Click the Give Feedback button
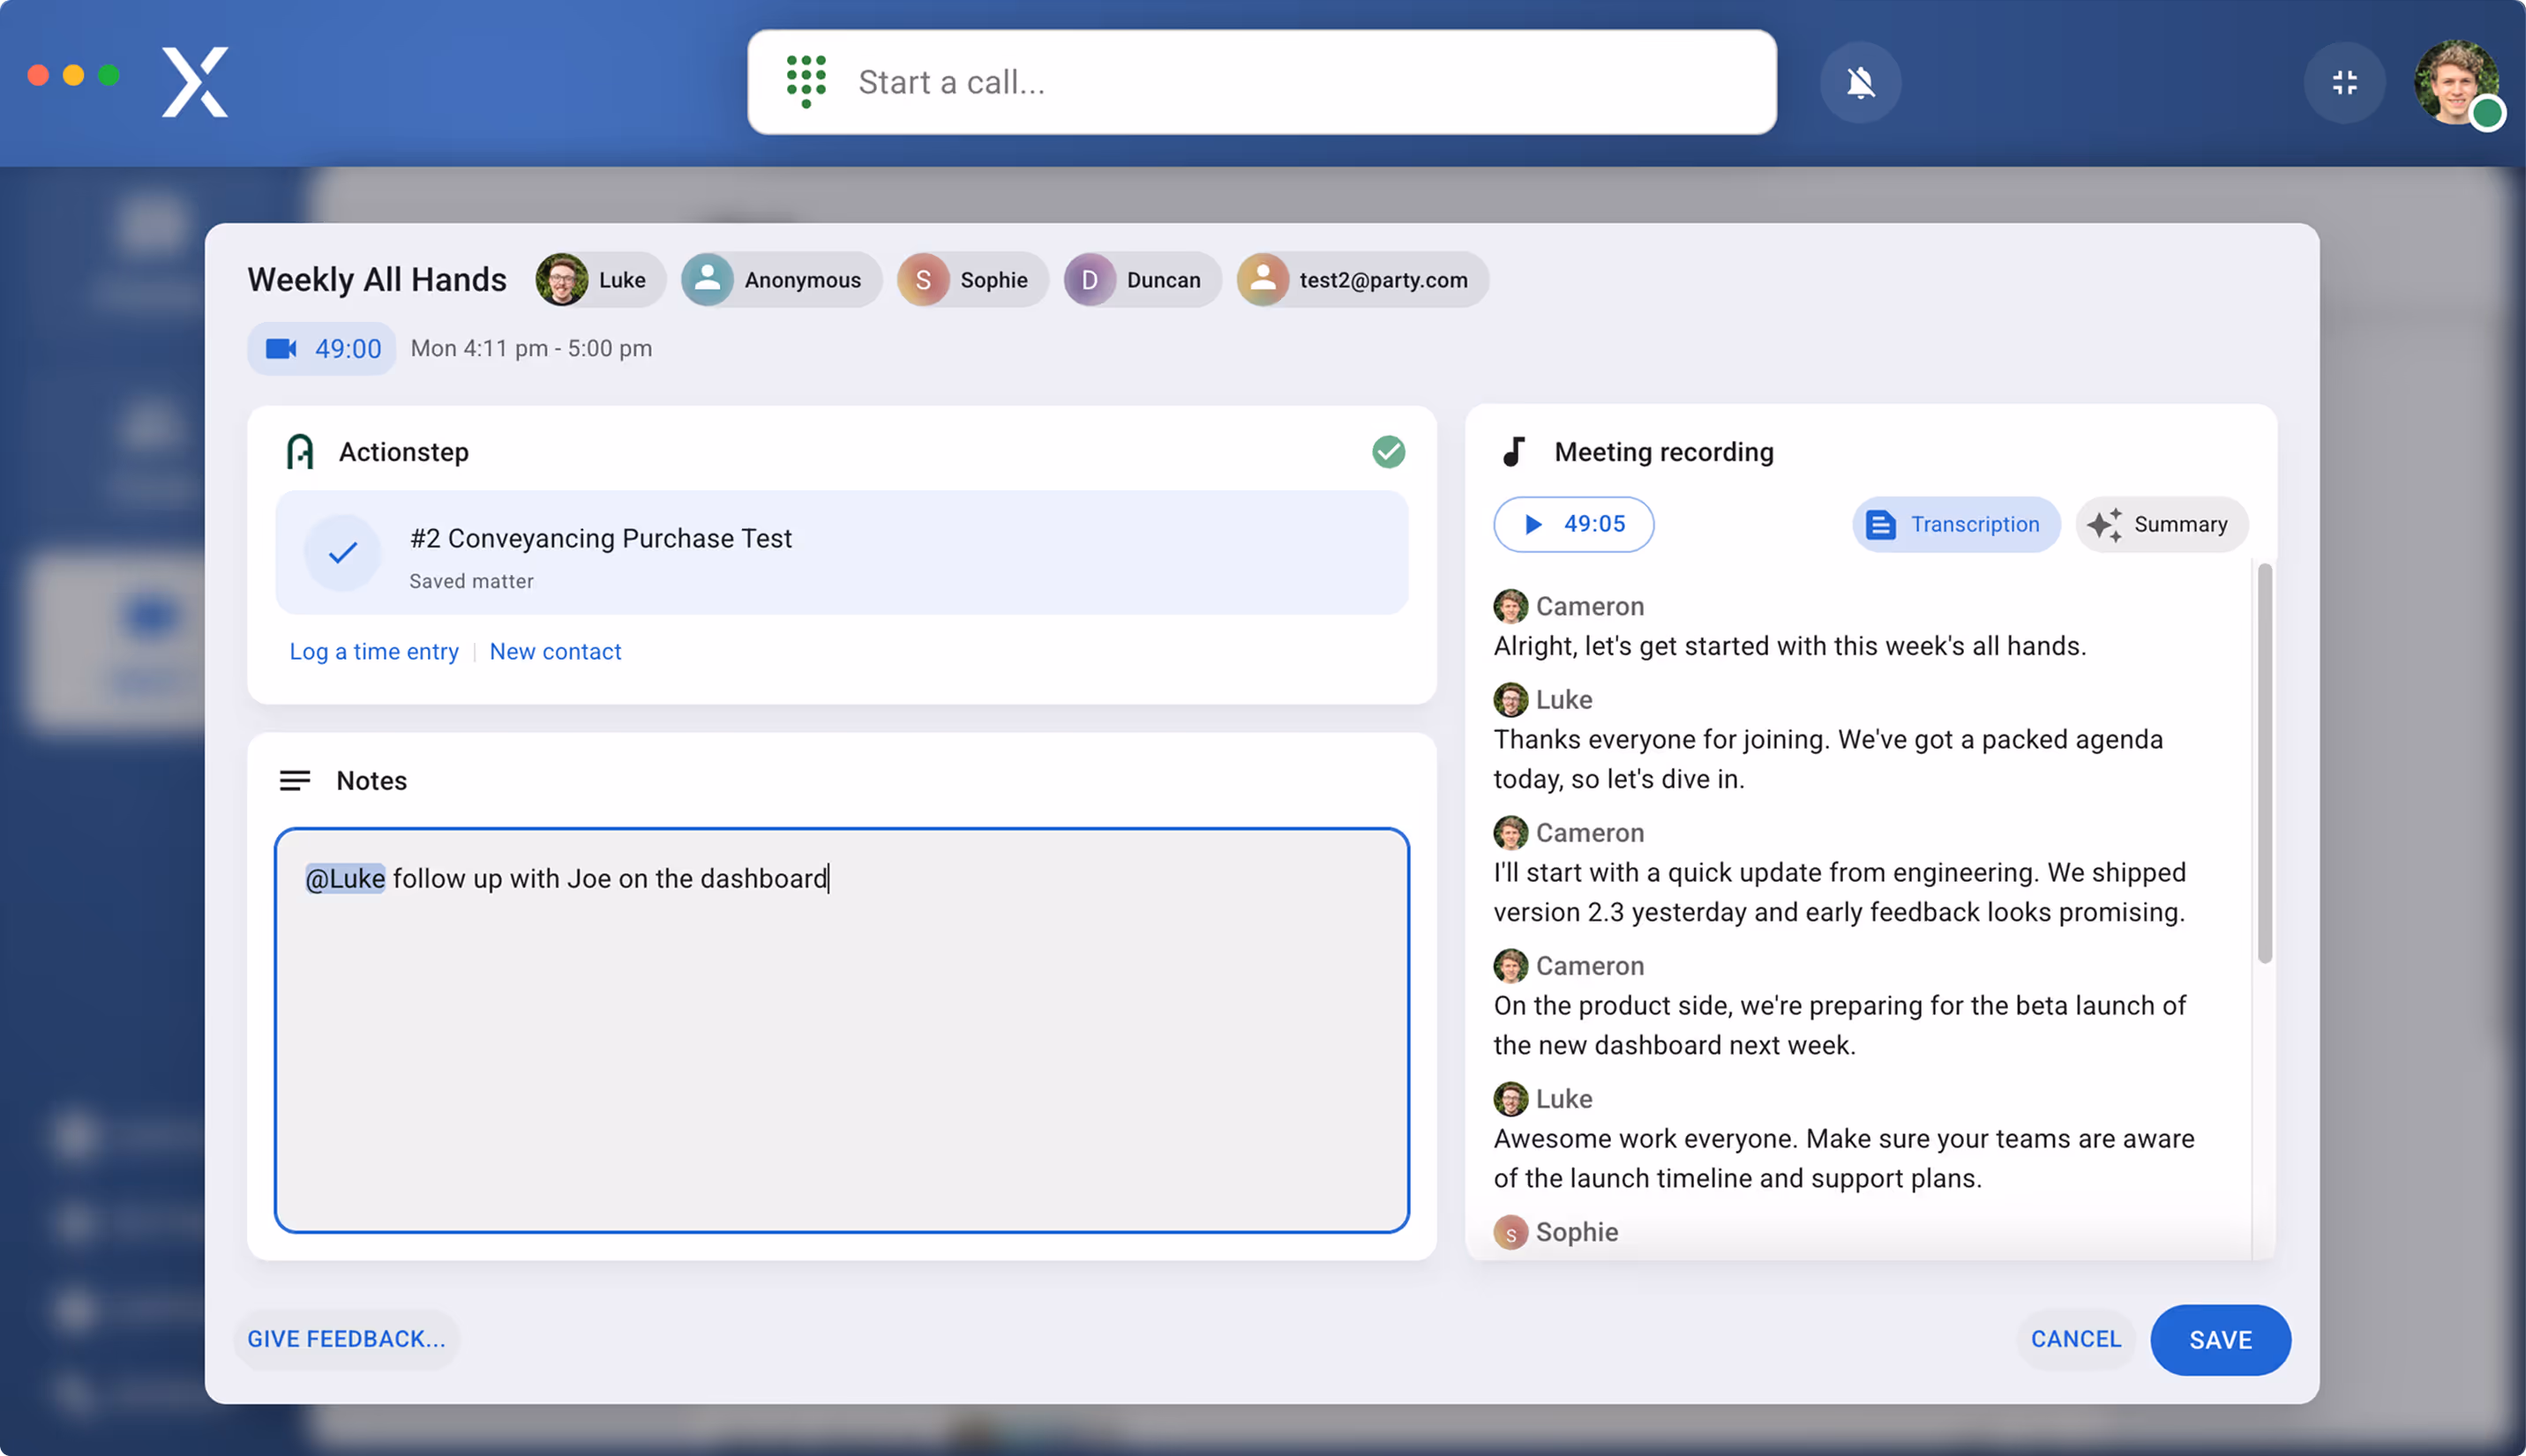 [x=346, y=1339]
